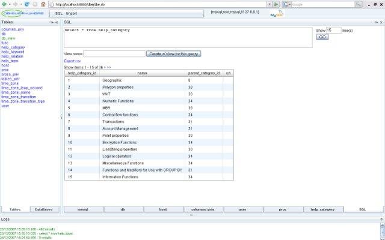Click the DB-Everywhere logo
Screen dimensions: 385x240
22,13
